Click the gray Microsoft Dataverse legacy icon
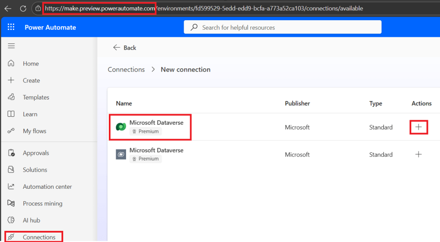The image size is (440, 242). [121, 154]
